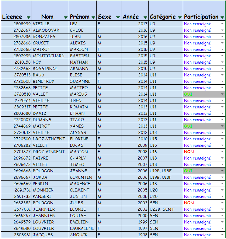Select OUI cell for VALLET MARIUS
The image size is (226, 239).
click(x=204, y=94)
